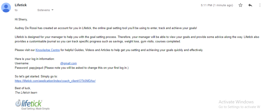
Task: Open the Knowledge Centre link
Action: click(x=48, y=50)
